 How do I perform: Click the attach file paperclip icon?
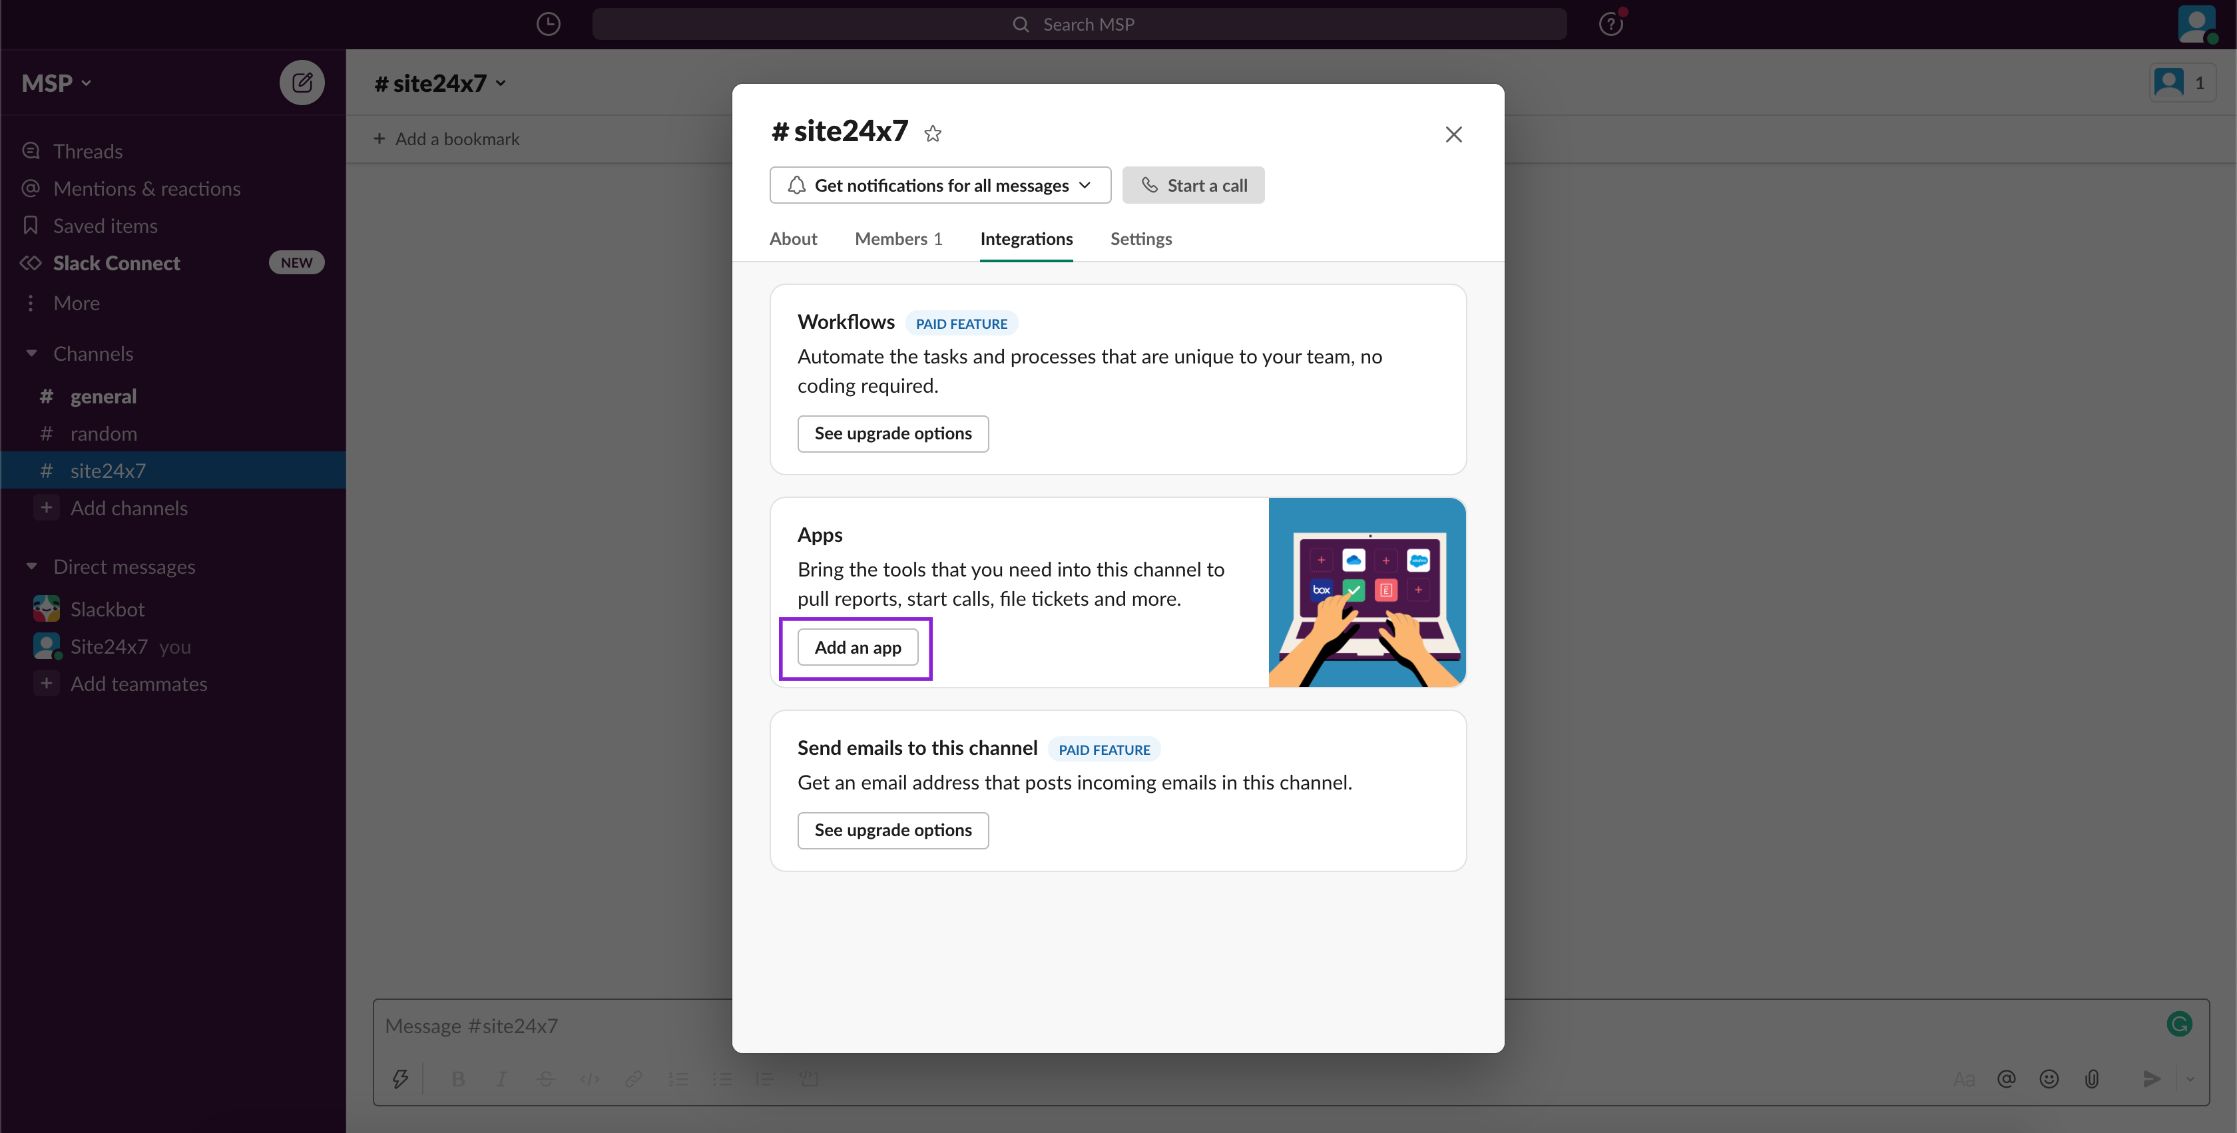click(2092, 1078)
